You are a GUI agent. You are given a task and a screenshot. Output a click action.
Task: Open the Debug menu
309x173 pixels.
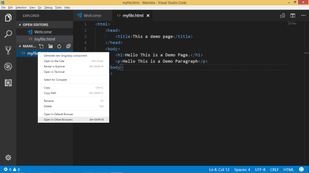48,8
